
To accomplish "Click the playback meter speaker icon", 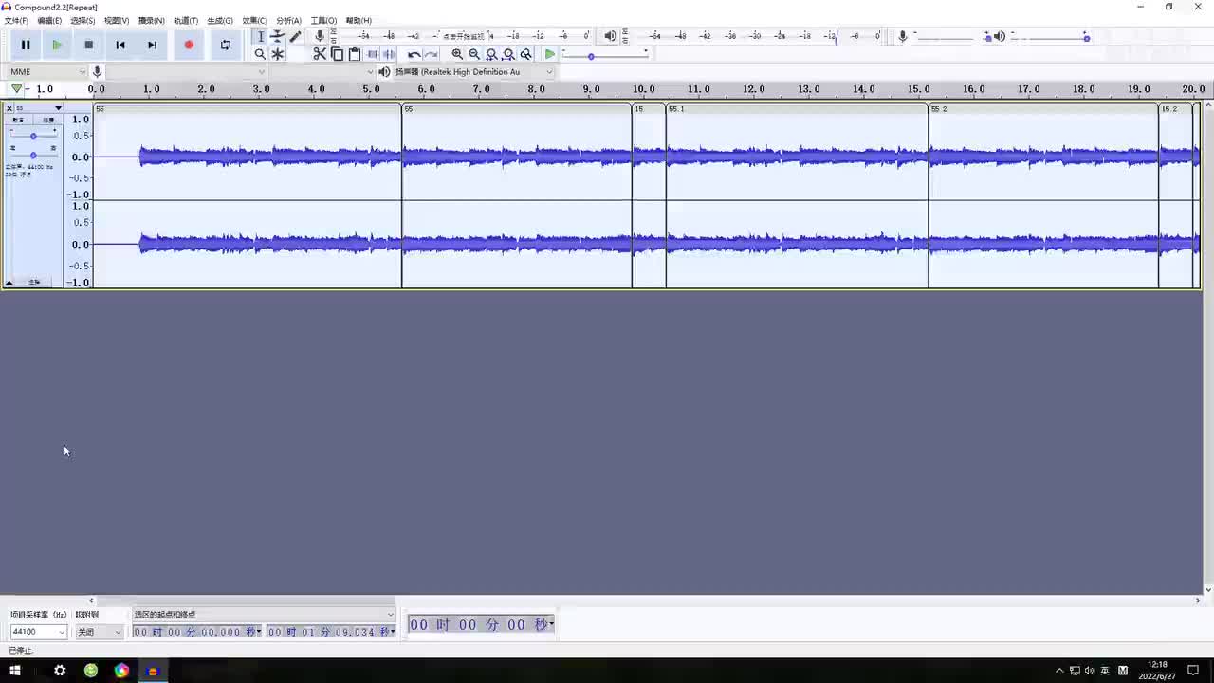I will point(610,36).
